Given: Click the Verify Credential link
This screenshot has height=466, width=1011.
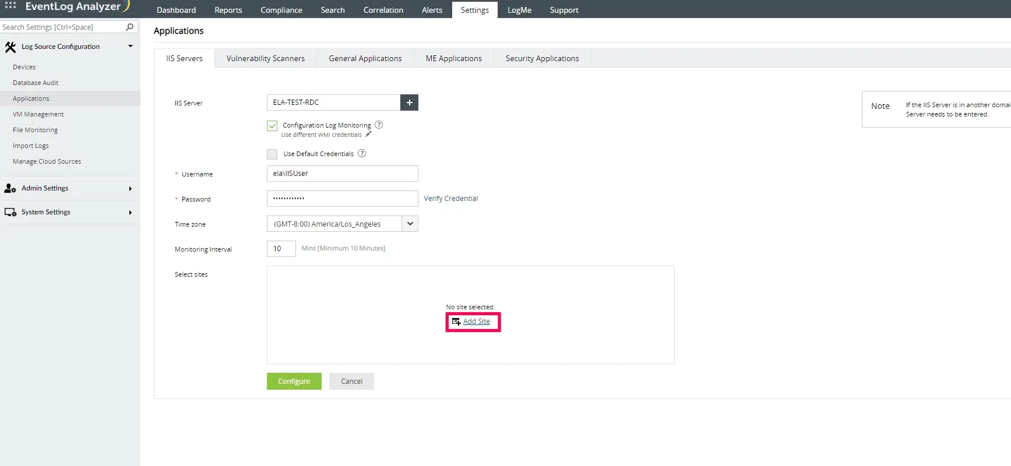Looking at the screenshot, I should (x=451, y=199).
